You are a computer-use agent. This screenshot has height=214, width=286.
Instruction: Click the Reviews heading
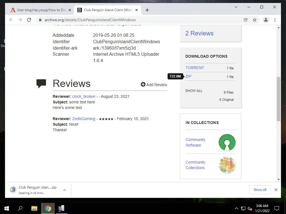(71, 84)
